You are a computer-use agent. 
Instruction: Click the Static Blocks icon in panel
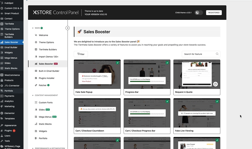[x=36, y=124]
